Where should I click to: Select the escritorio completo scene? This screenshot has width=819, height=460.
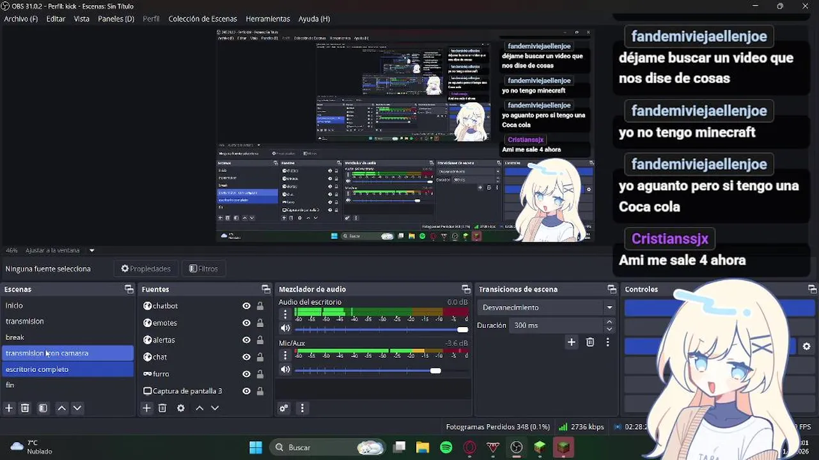[x=68, y=369]
